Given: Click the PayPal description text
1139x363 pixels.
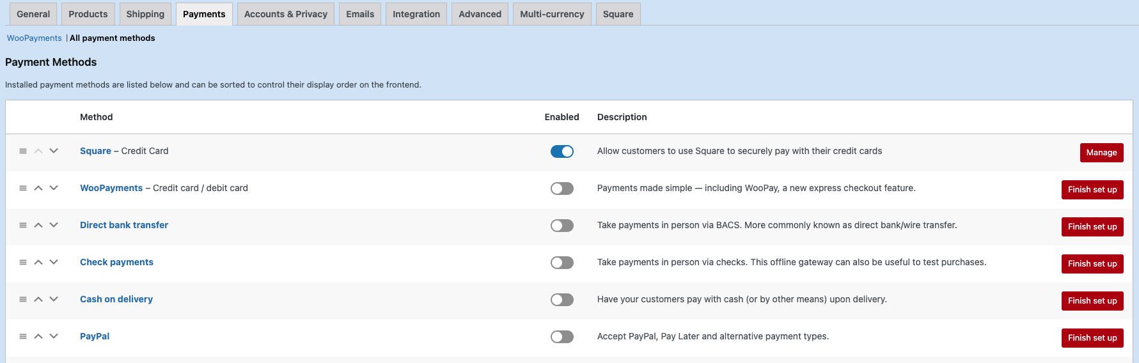Looking at the screenshot, I should (713, 336).
